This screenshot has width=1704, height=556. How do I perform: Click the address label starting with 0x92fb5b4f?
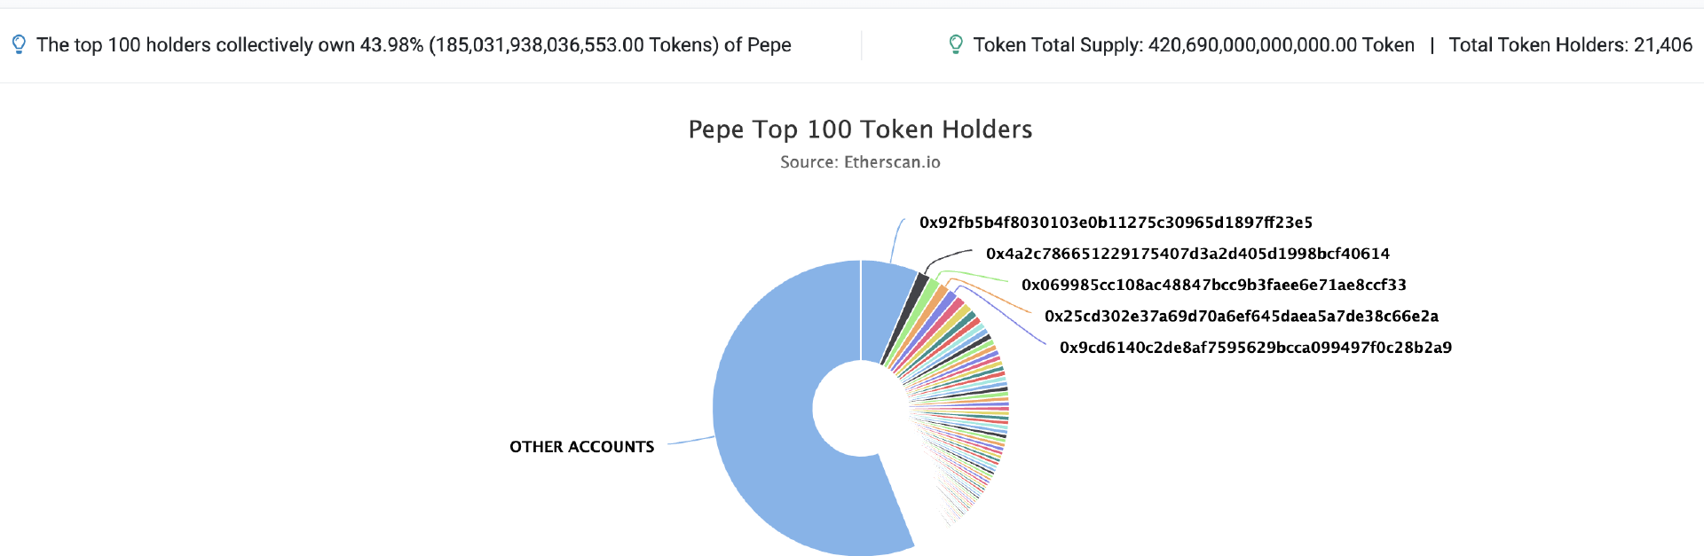click(x=1116, y=223)
